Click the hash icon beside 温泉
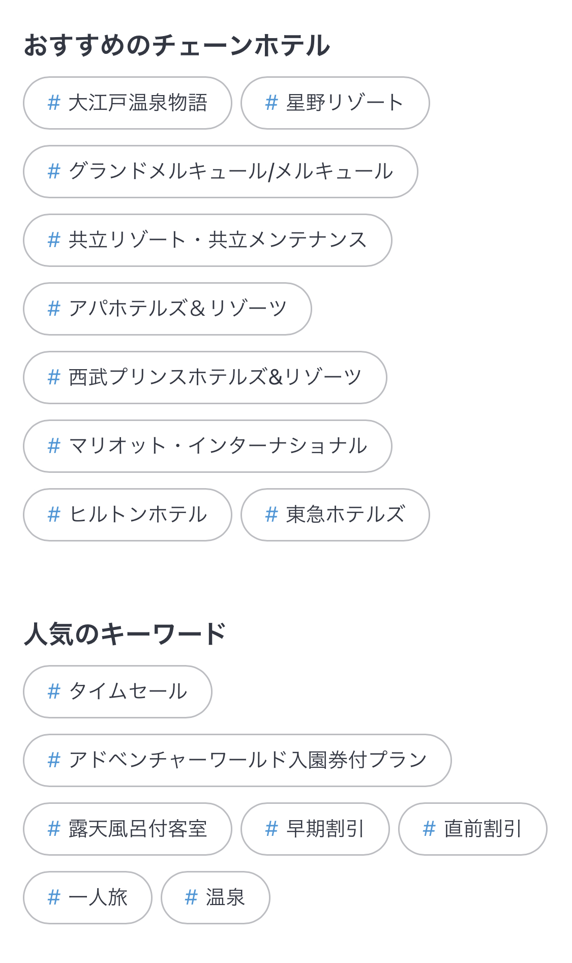Image resolution: width=572 pixels, height=963 pixels. point(191,898)
